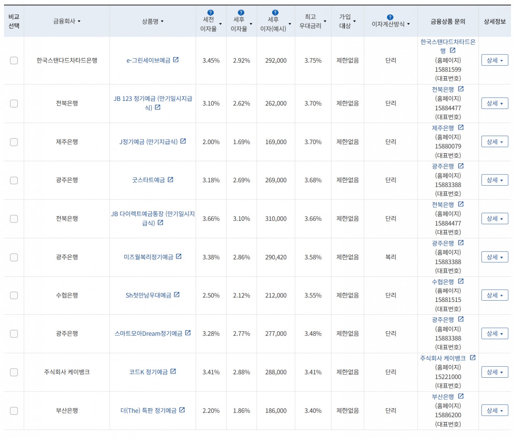Click external link icon beside 코드K 정기예금
Viewport: 514px width, 438px height.
[173, 371]
